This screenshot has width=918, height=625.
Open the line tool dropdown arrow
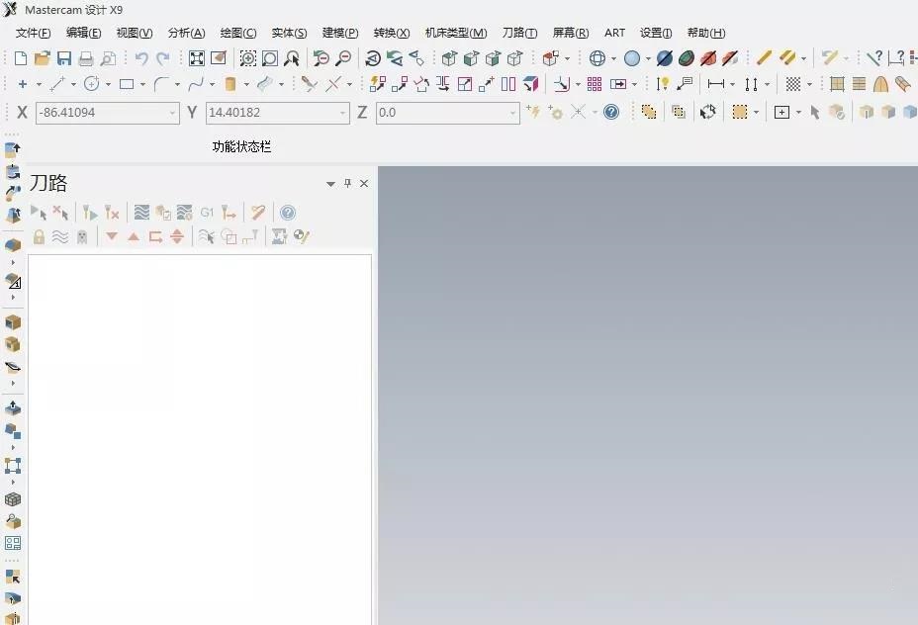[73, 85]
